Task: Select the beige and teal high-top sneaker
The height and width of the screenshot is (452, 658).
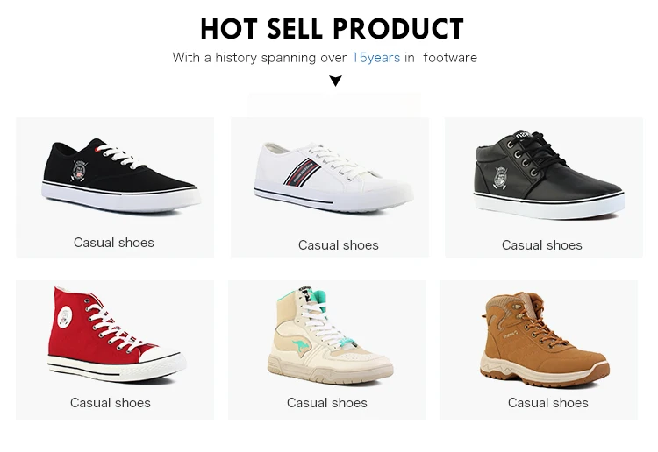Action: pos(327,335)
